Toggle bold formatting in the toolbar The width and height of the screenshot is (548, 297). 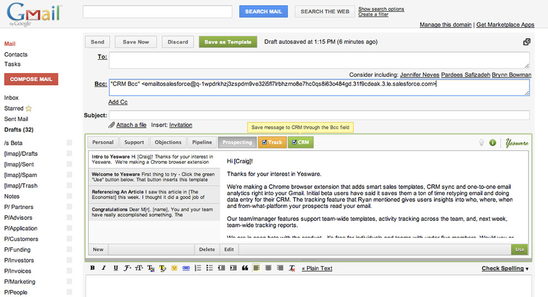coord(92,268)
